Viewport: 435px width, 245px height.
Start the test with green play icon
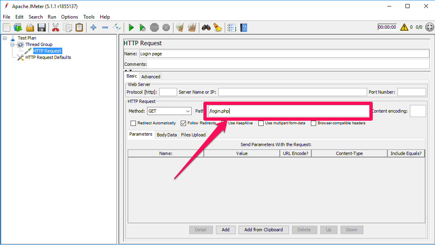tap(131, 27)
